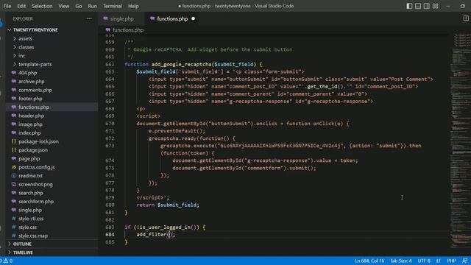Click the add_google_recaptcha function name
The image size is (471, 265).
[181, 64]
